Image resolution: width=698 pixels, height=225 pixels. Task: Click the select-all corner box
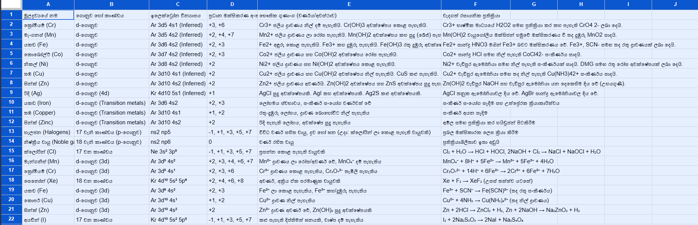(11, 4)
